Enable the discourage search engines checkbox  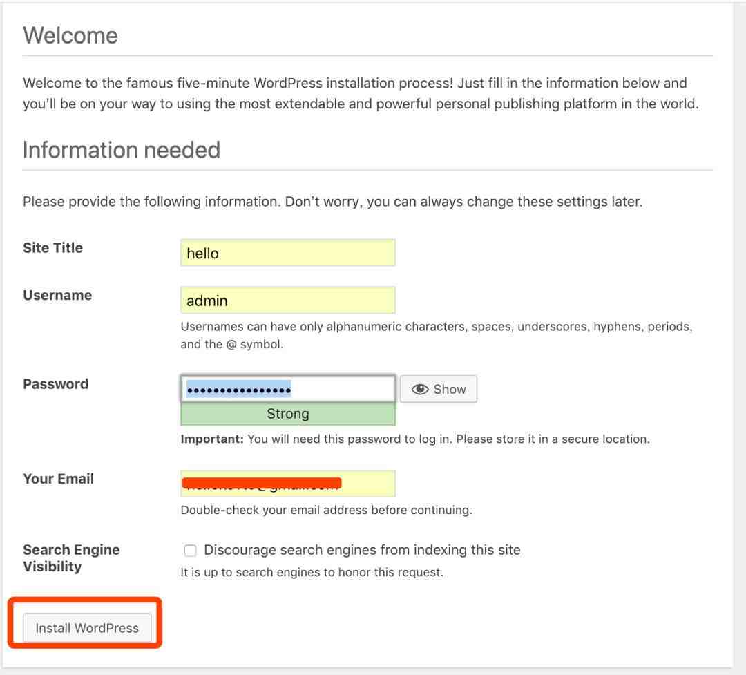tap(190, 551)
